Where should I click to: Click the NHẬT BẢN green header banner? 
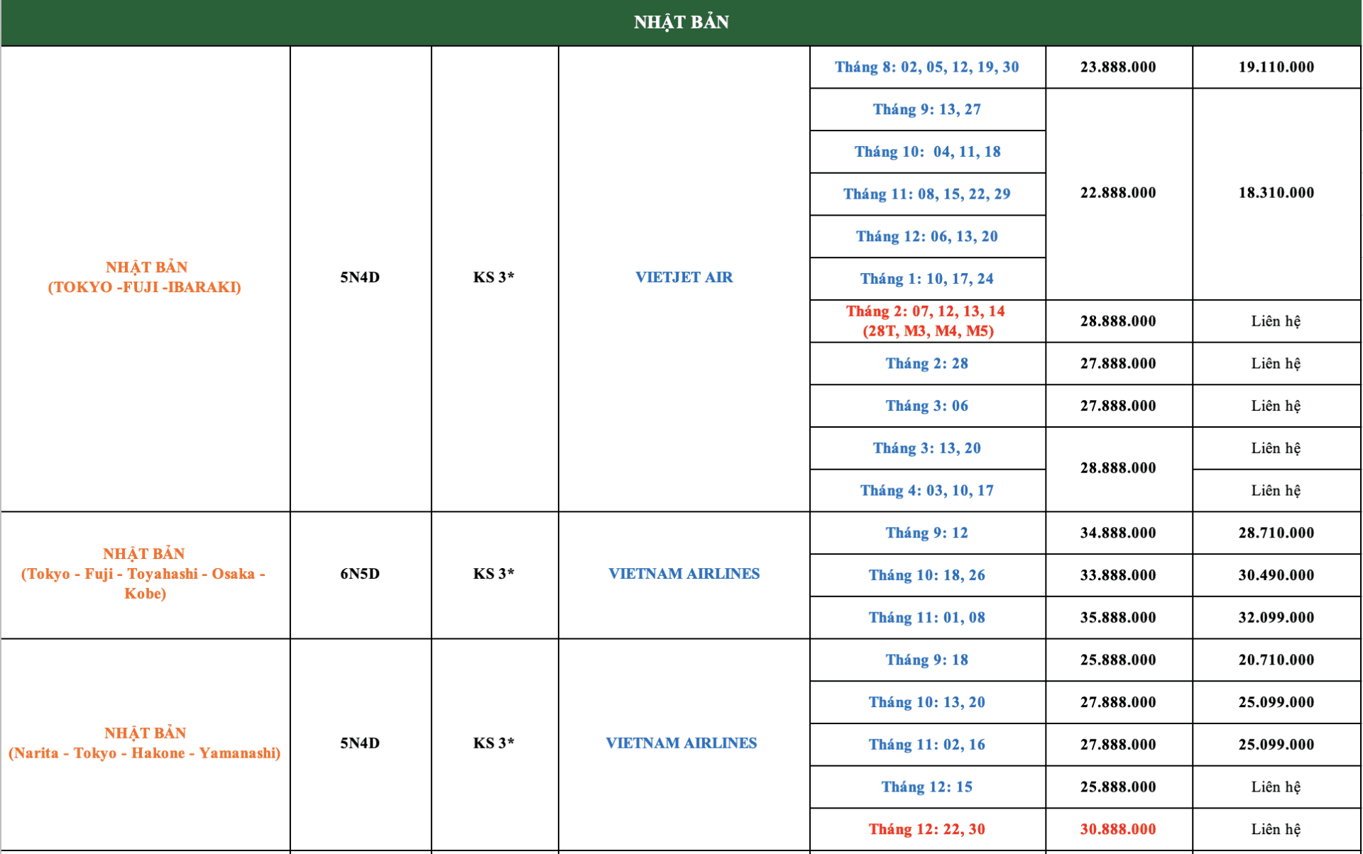(x=681, y=22)
